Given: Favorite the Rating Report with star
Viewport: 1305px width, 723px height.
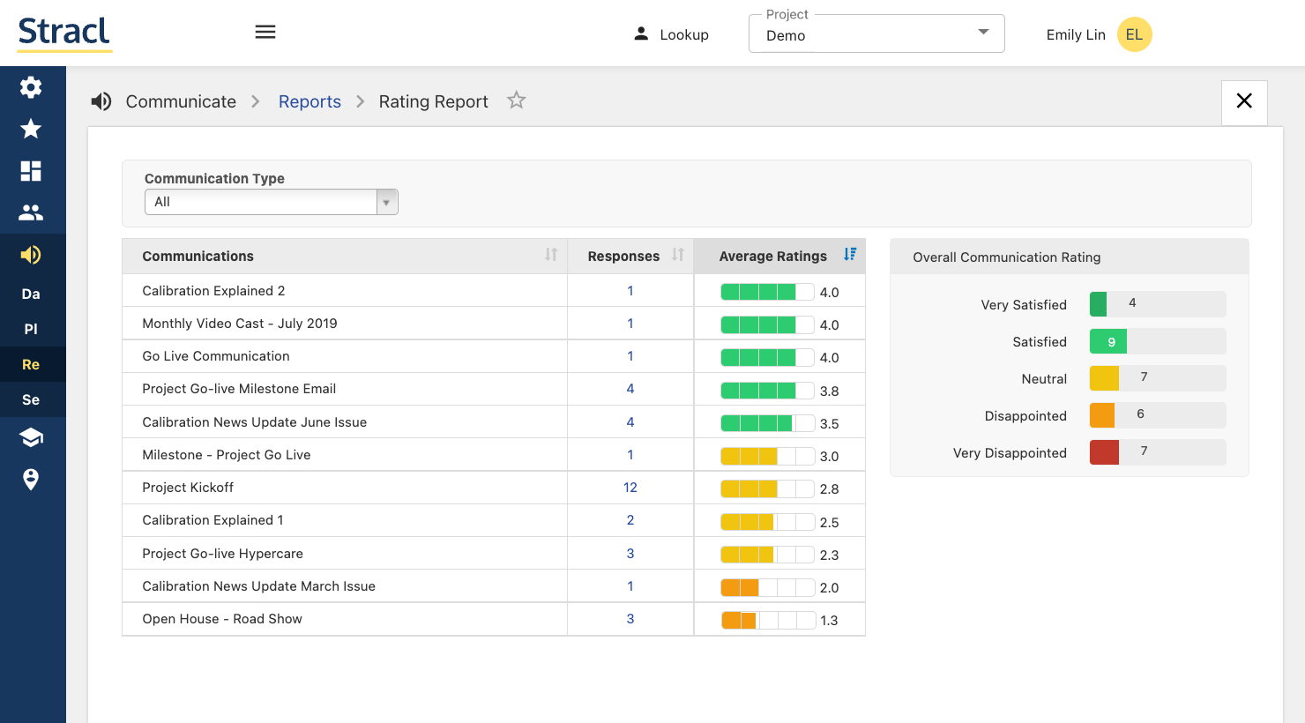Looking at the screenshot, I should (517, 101).
